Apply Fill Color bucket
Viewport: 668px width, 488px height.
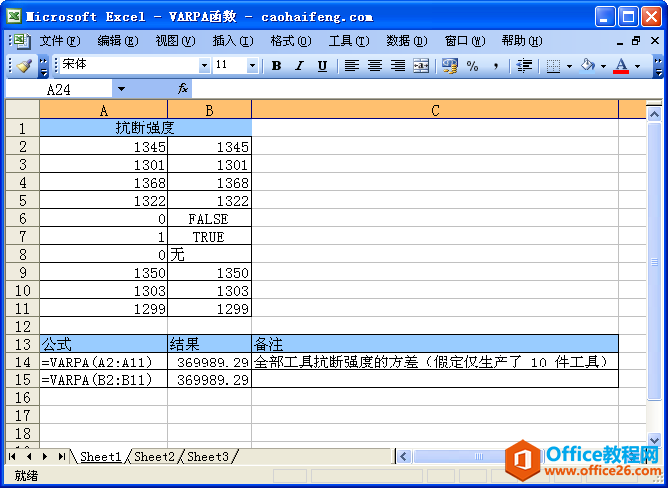click(588, 66)
